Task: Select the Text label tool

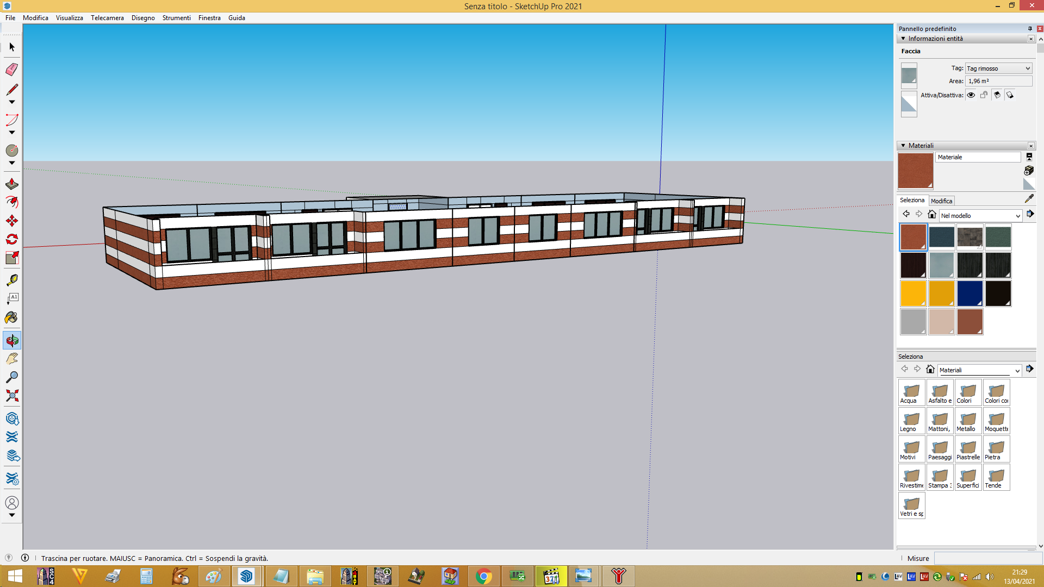Action: [12, 298]
